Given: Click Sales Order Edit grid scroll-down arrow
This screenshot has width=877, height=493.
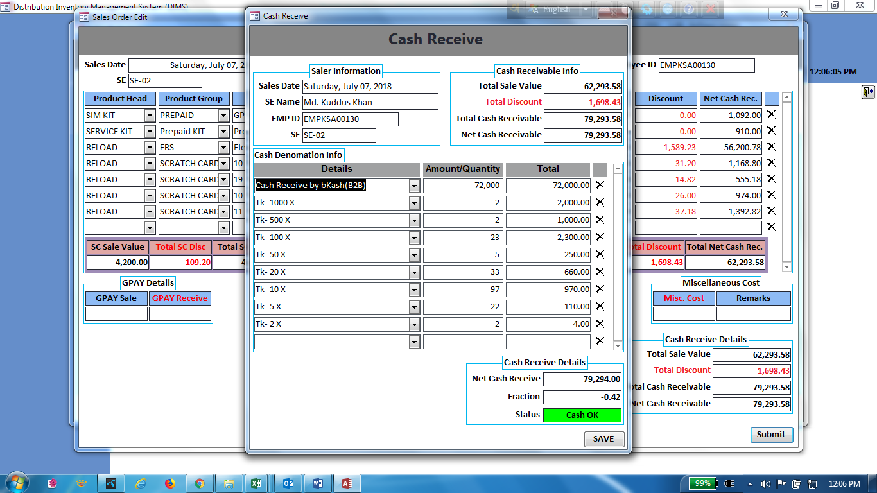Looking at the screenshot, I should pyautogui.click(x=786, y=266).
